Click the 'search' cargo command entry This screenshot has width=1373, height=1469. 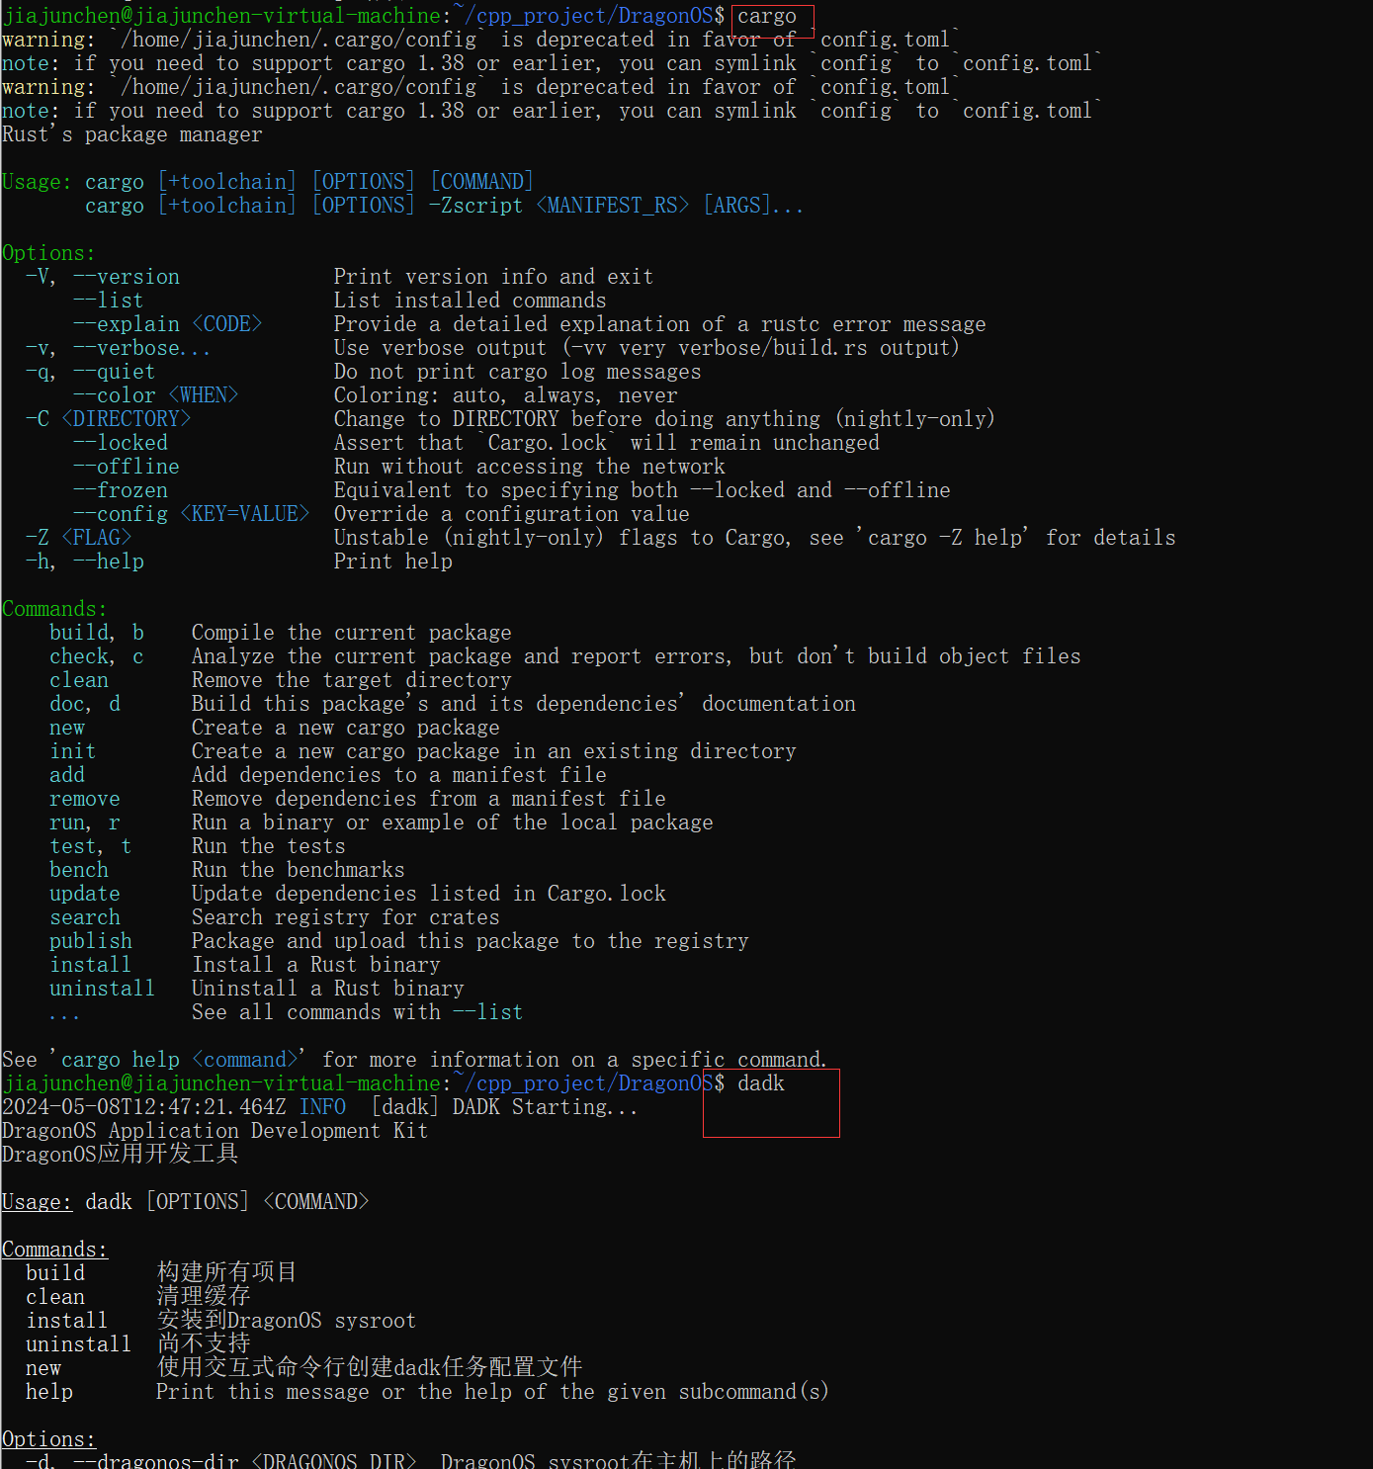tap(85, 917)
